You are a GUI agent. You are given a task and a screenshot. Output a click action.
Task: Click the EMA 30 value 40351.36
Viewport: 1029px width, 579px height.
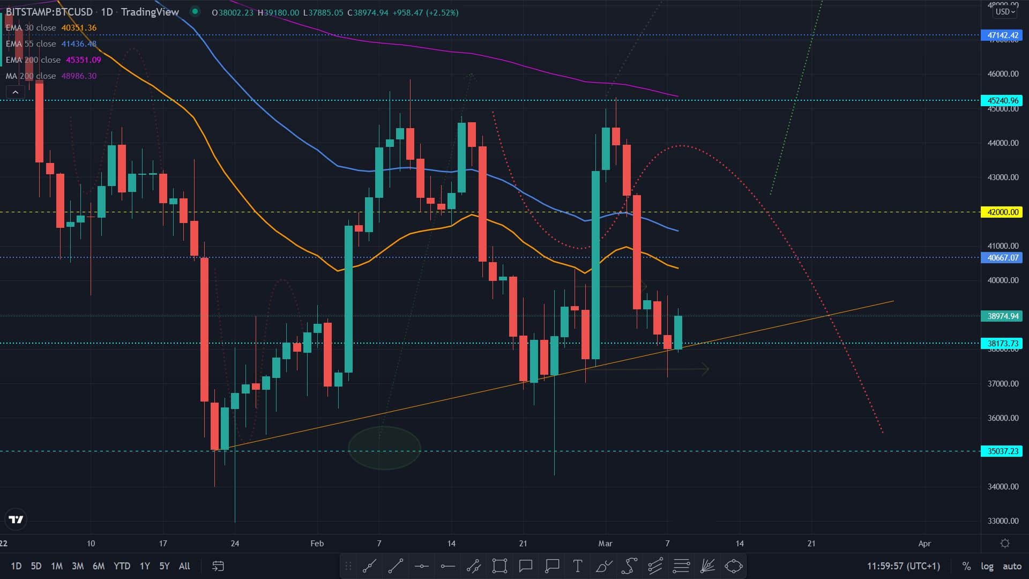pyautogui.click(x=79, y=28)
